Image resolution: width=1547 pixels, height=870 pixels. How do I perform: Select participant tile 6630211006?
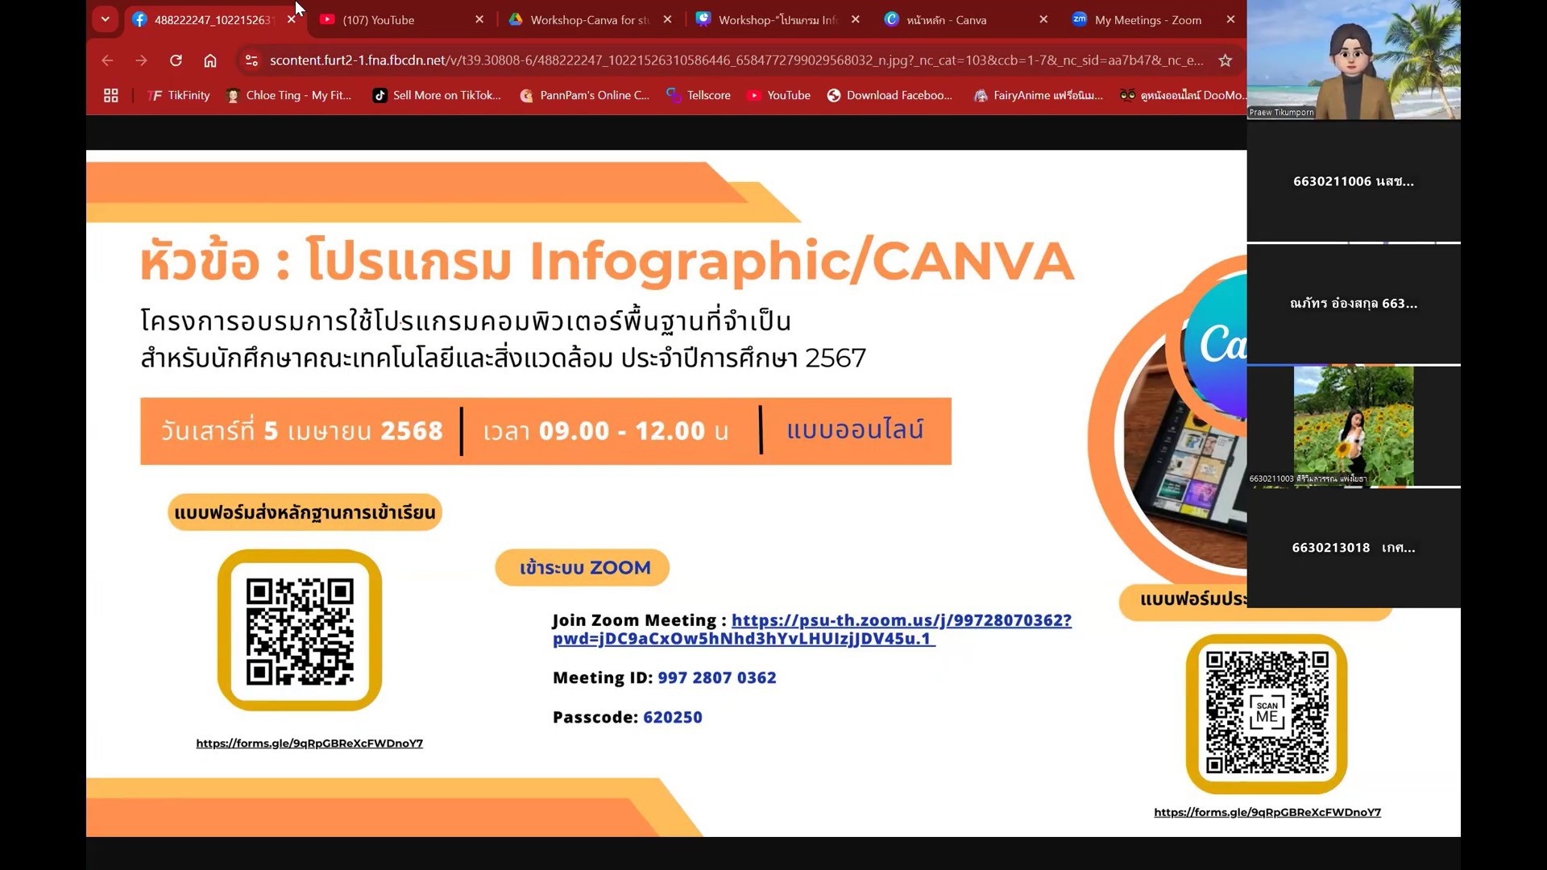1354,181
